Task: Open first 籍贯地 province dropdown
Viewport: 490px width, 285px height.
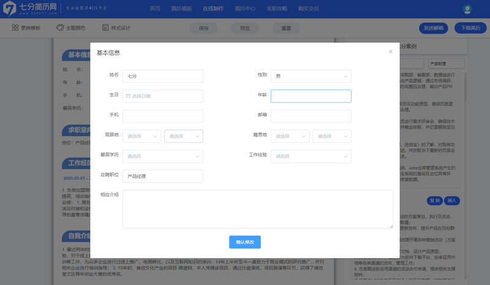Action: pyautogui.click(x=290, y=136)
